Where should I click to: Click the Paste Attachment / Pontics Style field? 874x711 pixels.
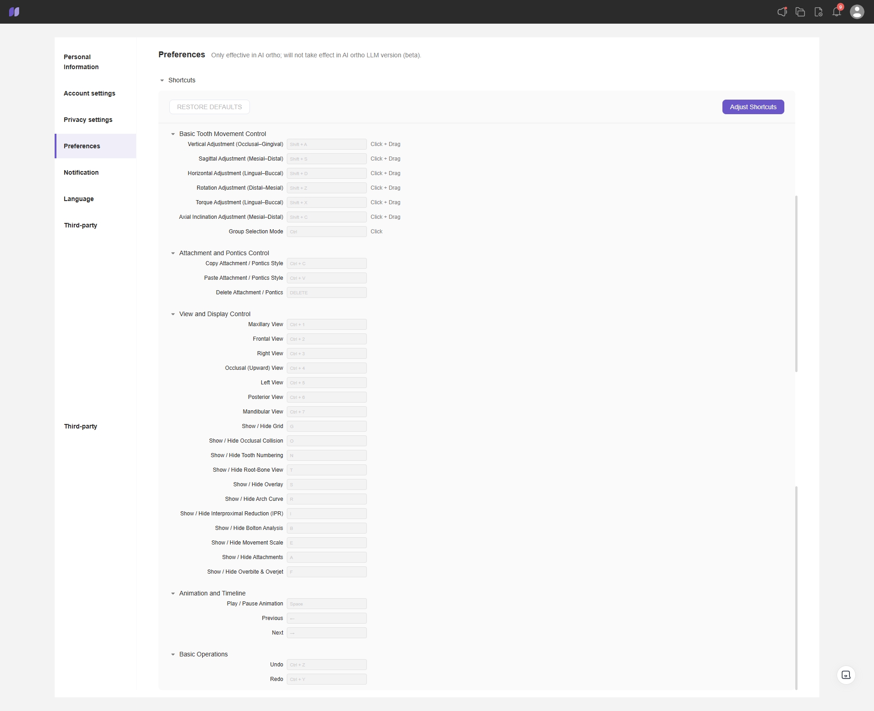pos(327,278)
